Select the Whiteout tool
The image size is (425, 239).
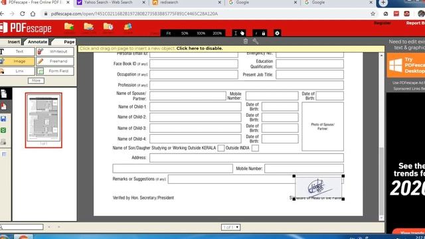pyautogui.click(x=55, y=52)
